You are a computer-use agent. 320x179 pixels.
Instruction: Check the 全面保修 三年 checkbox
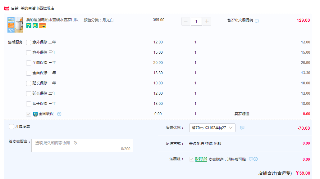click(x=29, y=63)
